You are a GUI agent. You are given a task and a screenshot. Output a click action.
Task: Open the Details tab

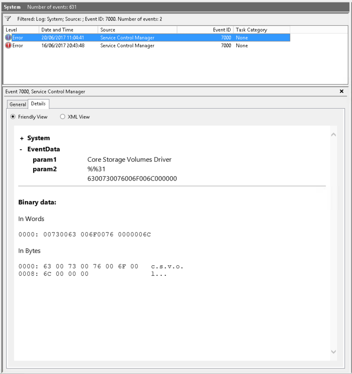(x=38, y=104)
